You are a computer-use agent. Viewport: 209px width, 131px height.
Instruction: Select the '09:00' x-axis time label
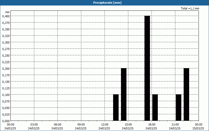81,125
